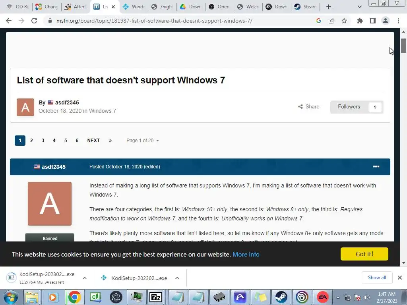This screenshot has height=305, width=407.
Task: Open the Windows 7 forum link
Action: [103, 111]
